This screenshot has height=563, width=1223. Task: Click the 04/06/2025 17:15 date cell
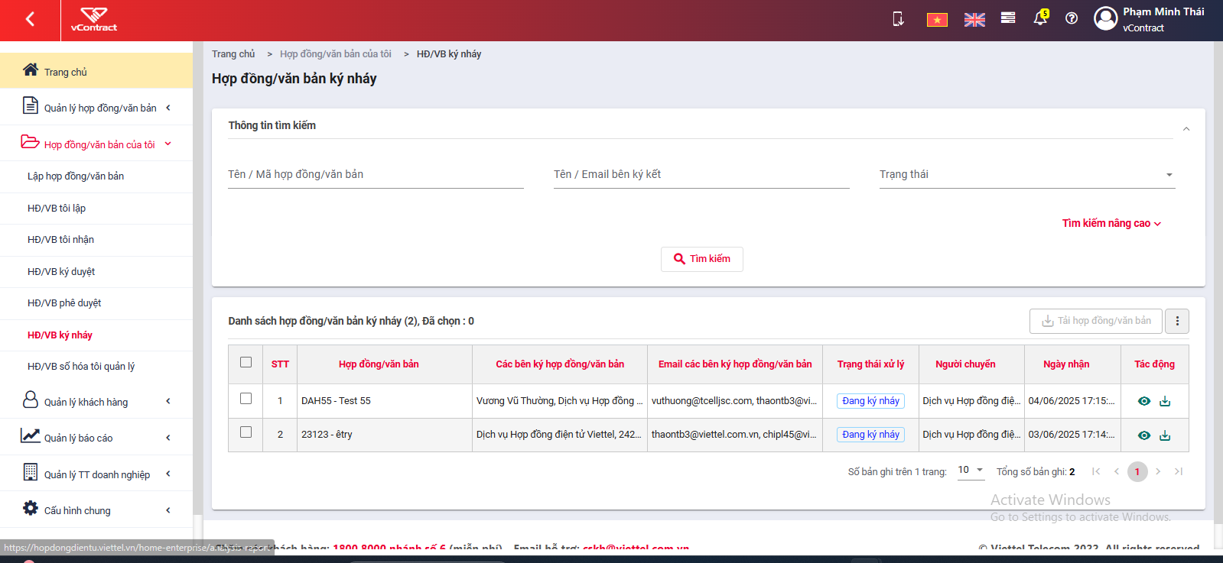(1072, 401)
